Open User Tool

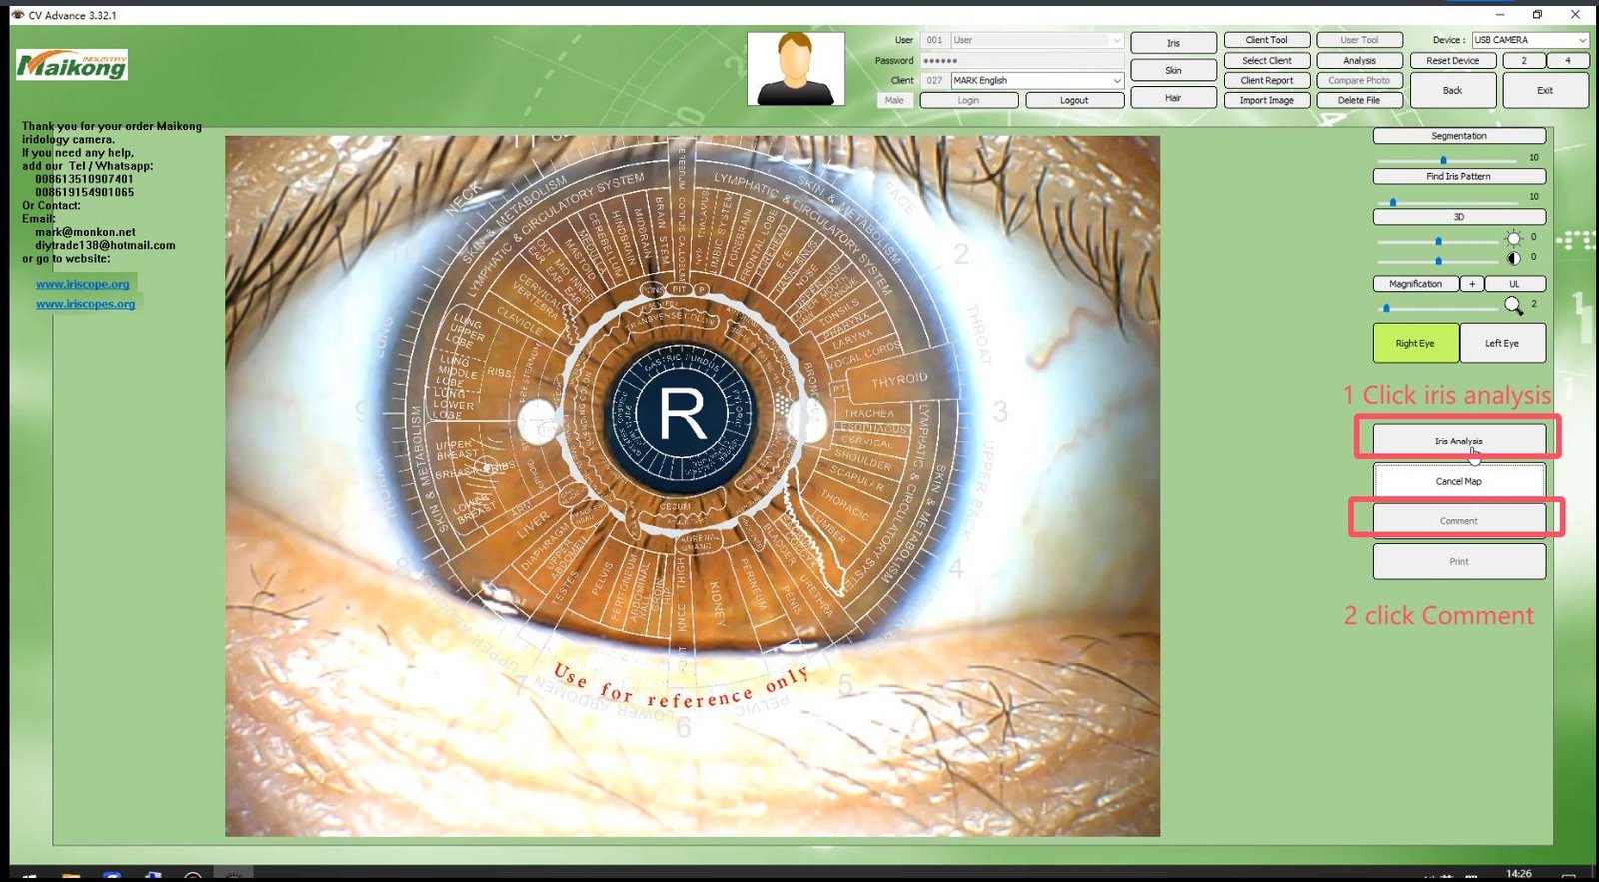[1359, 40]
